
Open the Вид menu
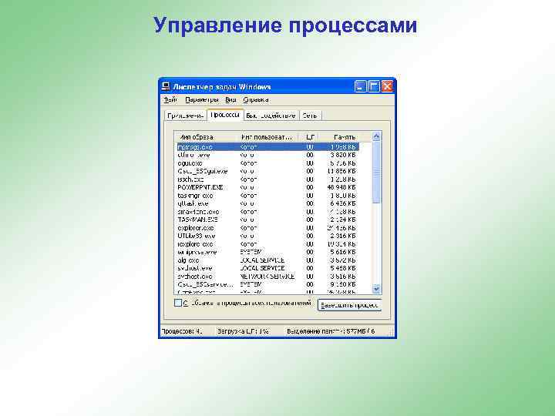point(230,100)
